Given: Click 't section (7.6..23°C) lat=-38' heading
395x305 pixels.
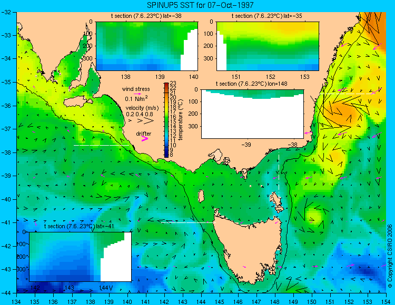Looking at the screenshot, I should [146, 16].
